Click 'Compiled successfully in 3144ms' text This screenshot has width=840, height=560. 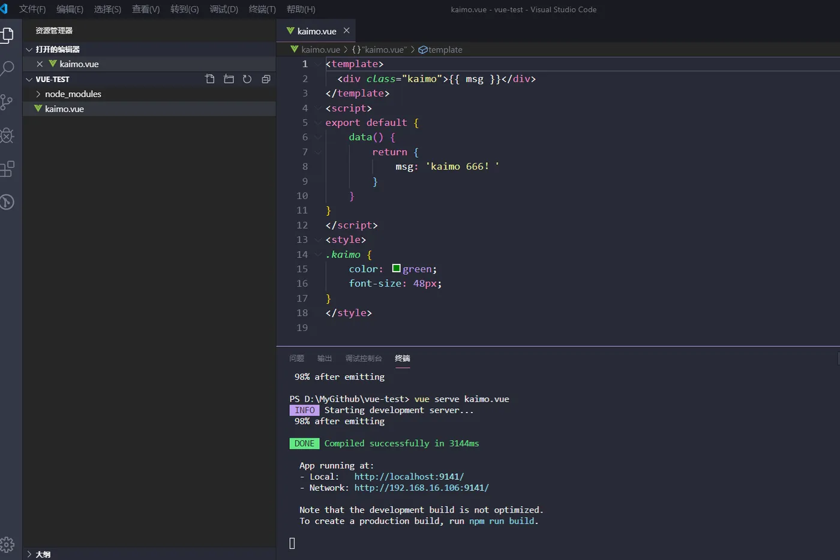click(x=401, y=444)
